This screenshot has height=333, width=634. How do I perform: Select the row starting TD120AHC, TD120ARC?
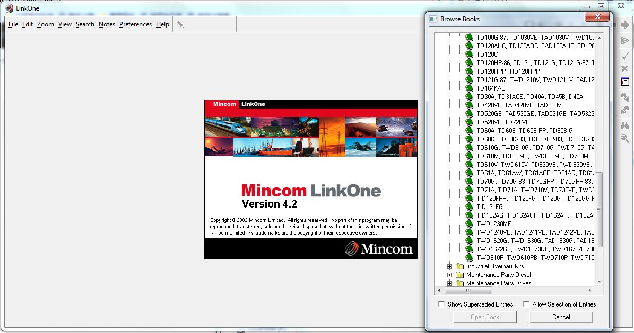(535, 46)
